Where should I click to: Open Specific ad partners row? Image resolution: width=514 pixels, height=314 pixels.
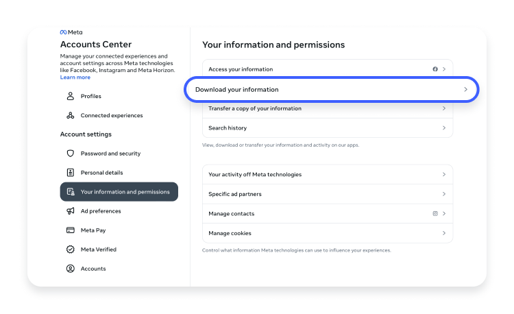click(x=328, y=194)
